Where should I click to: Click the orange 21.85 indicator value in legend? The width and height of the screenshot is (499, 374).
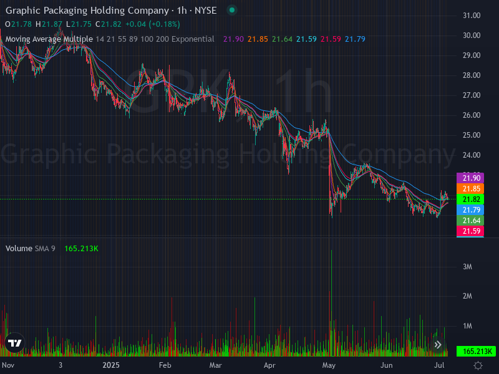(x=258, y=39)
